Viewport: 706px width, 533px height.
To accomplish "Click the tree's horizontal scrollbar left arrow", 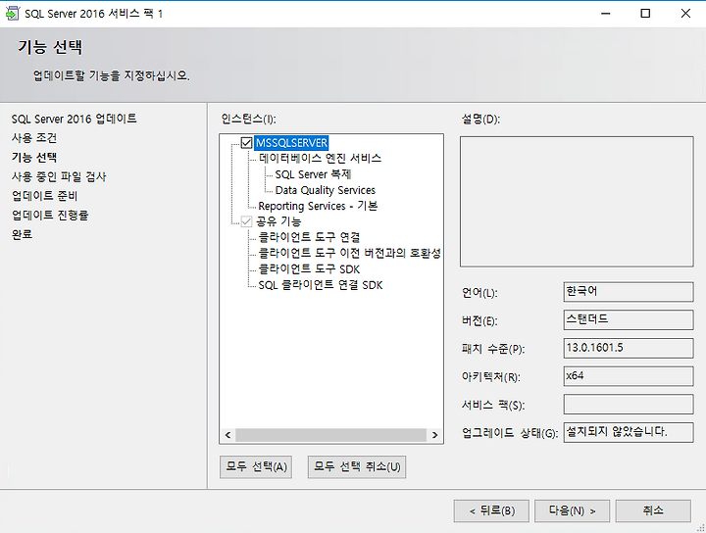I will (x=227, y=435).
